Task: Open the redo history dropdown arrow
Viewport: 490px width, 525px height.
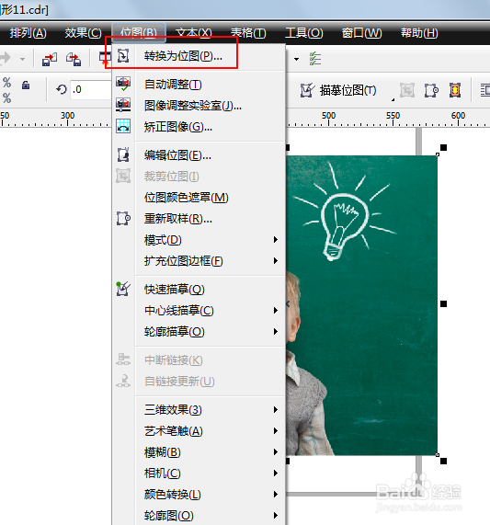Action: coord(22,59)
